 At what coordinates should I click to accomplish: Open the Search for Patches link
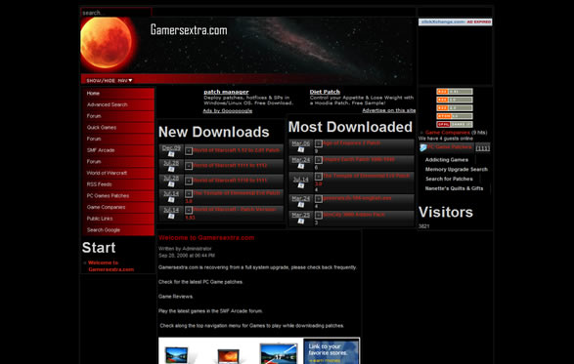click(449, 179)
